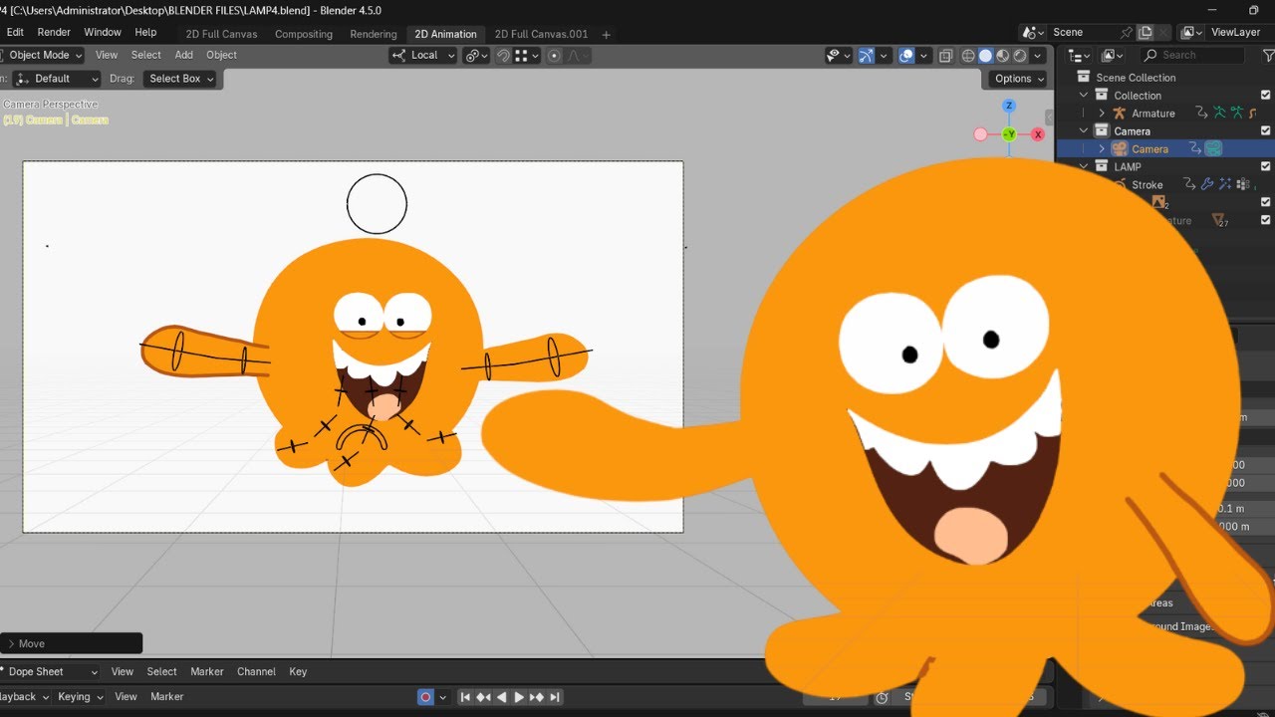1275x717 pixels.
Task: Open viewport Object menu
Action: click(221, 55)
